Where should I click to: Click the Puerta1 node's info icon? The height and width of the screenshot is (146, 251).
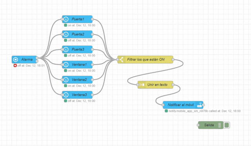(66, 19)
